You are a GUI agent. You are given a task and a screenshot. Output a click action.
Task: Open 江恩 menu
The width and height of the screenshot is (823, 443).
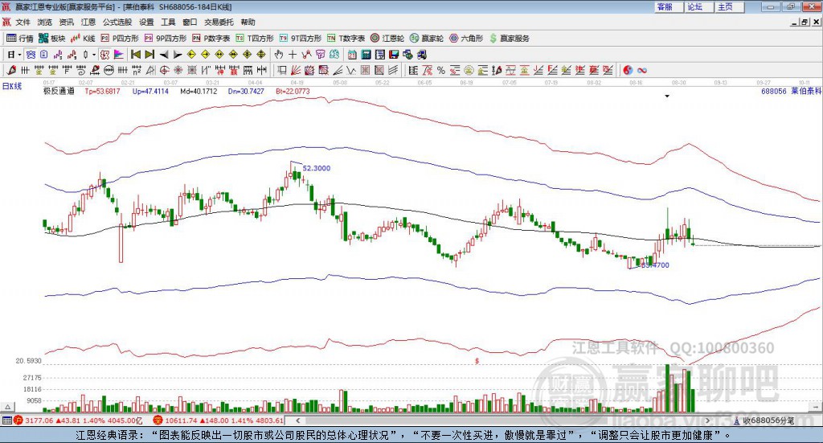pyautogui.click(x=88, y=22)
